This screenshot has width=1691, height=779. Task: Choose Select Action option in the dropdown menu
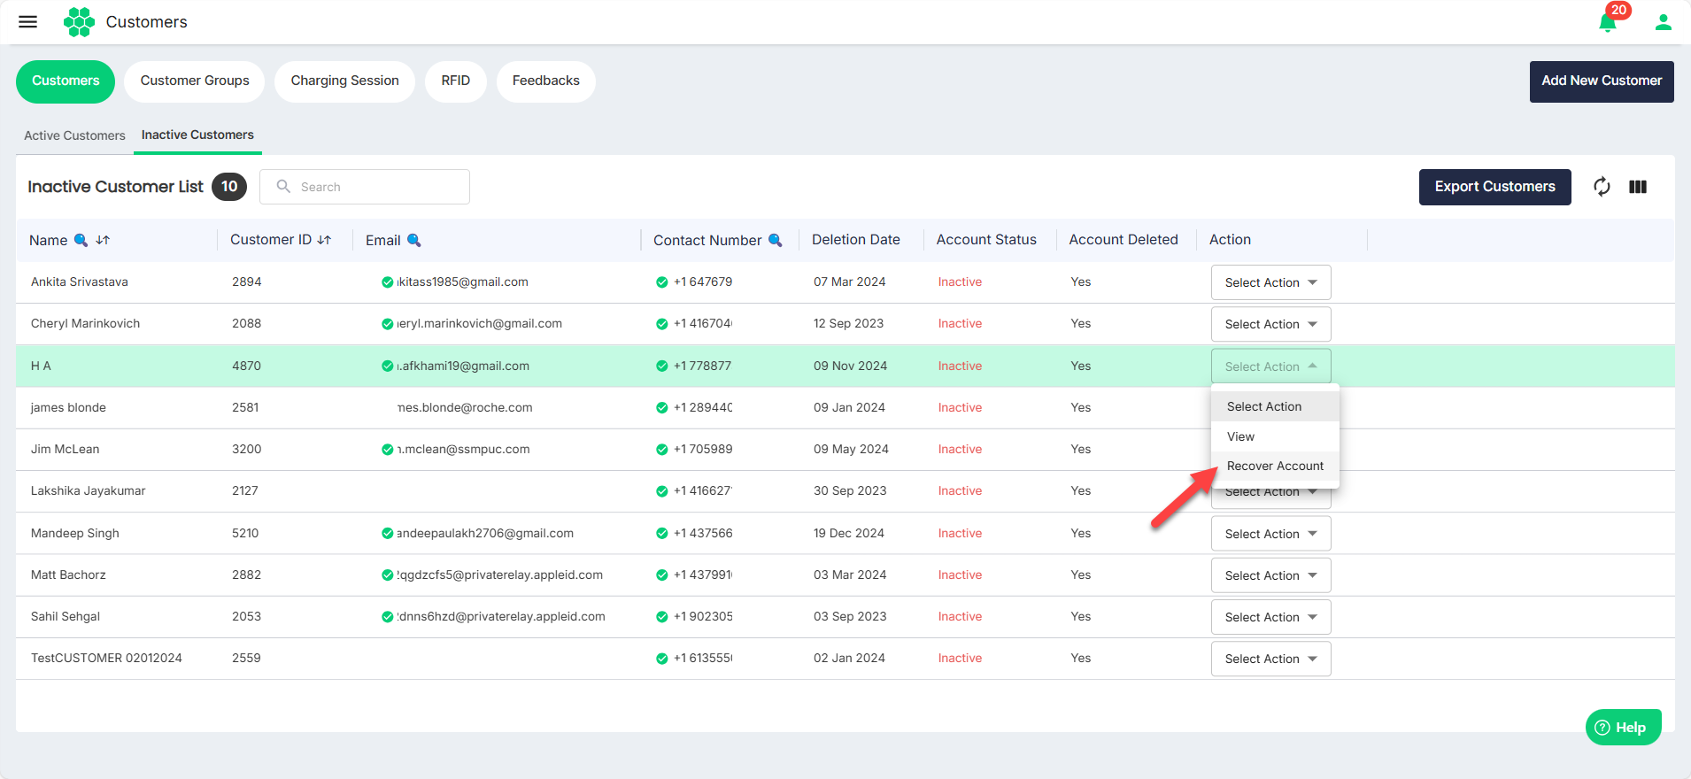point(1275,406)
